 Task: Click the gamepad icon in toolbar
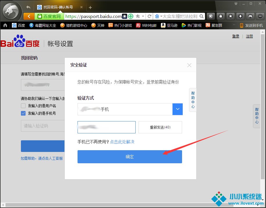[x=250, y=16]
